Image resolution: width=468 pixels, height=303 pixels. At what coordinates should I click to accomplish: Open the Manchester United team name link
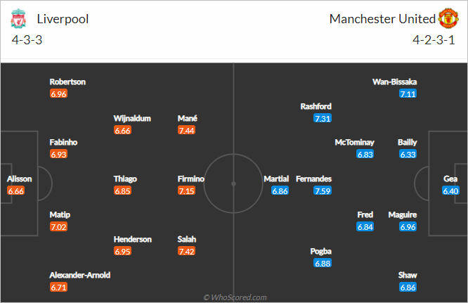(x=382, y=19)
